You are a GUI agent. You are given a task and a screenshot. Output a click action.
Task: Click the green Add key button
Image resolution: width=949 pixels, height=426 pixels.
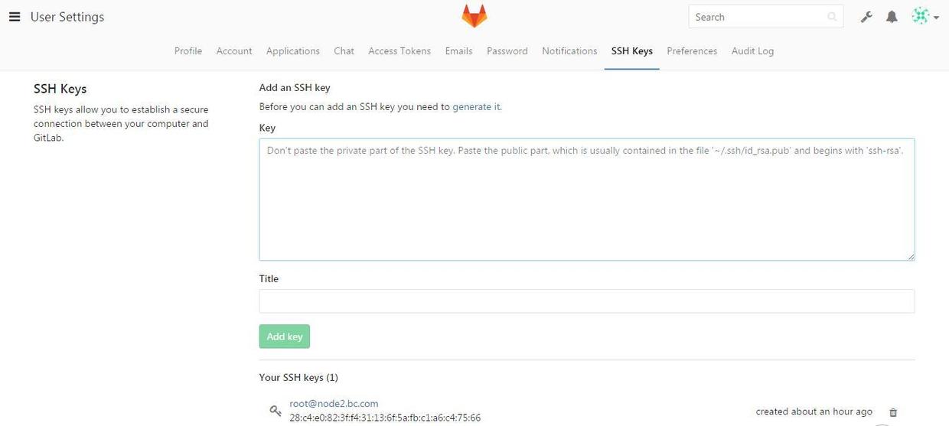285,337
